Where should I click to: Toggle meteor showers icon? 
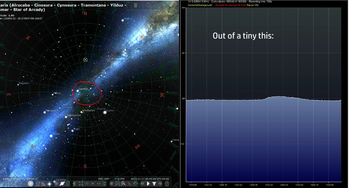point(117,184)
